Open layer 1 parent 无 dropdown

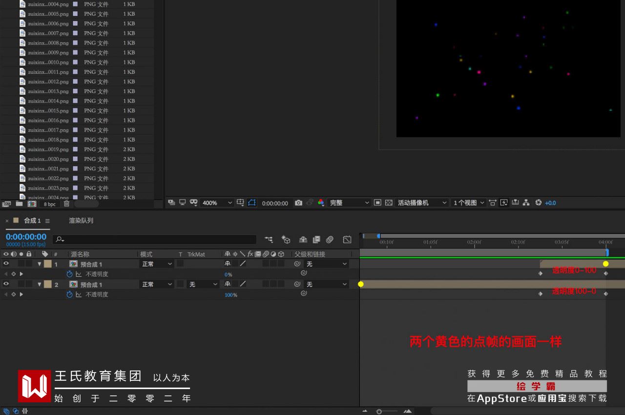click(x=327, y=264)
